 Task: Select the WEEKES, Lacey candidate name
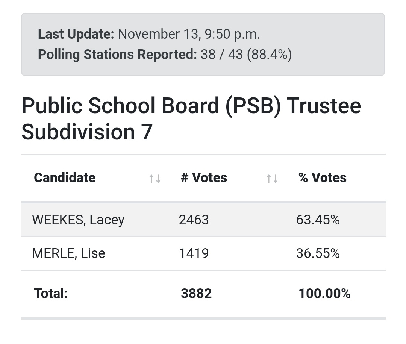[x=78, y=220]
